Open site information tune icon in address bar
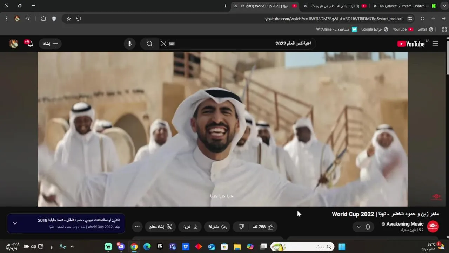This screenshot has width=449, height=253. (x=410, y=19)
